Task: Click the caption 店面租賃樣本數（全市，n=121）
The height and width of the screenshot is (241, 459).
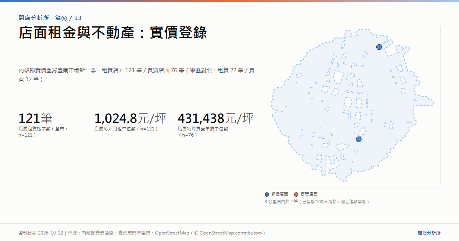Action: point(43,132)
